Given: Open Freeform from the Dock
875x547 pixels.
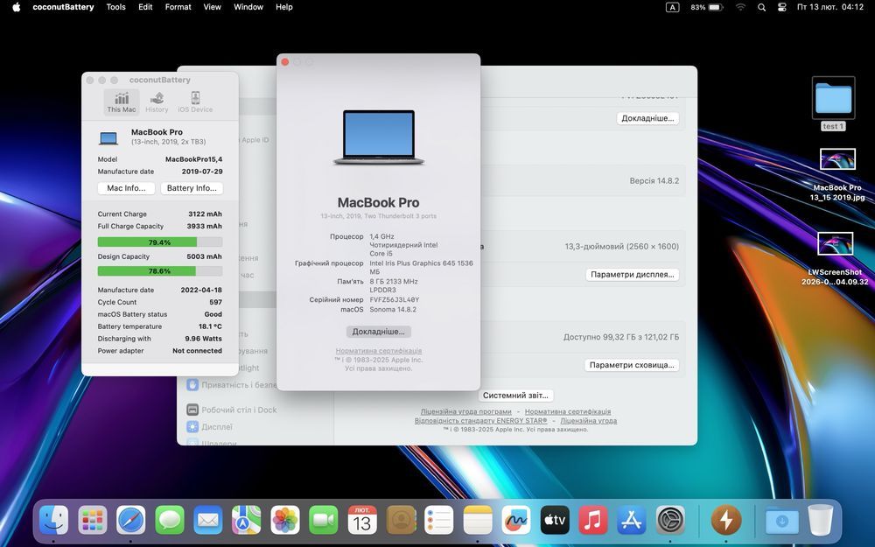Looking at the screenshot, I should click(x=516, y=520).
